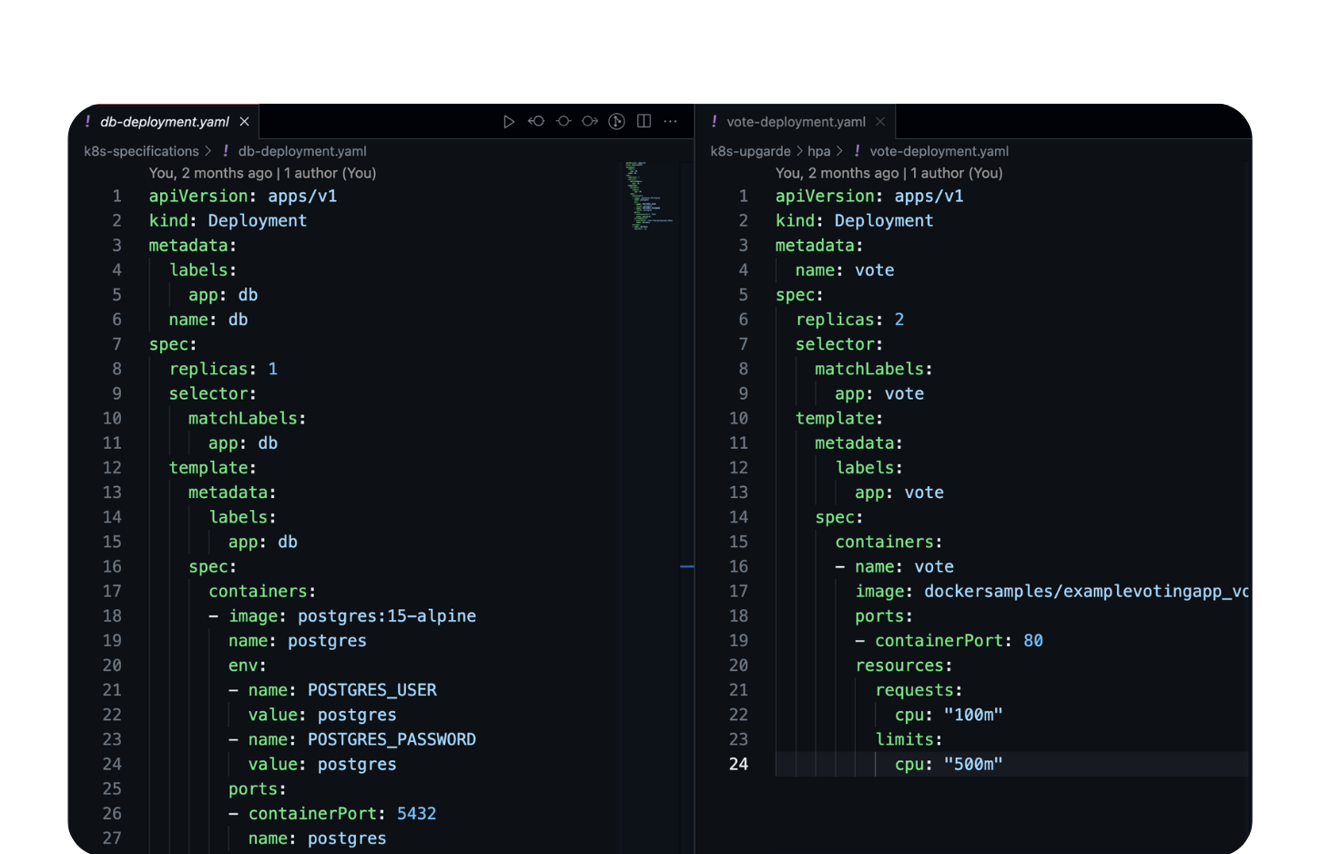Open the hpa breadcrumb dropdown
The width and height of the screenshot is (1320, 854).
820,151
